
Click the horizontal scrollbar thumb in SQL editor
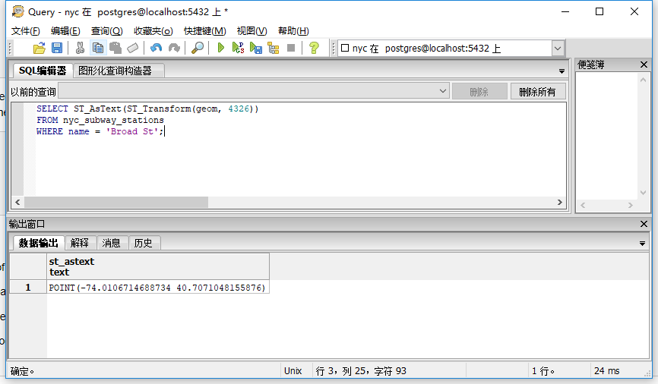click(x=116, y=202)
